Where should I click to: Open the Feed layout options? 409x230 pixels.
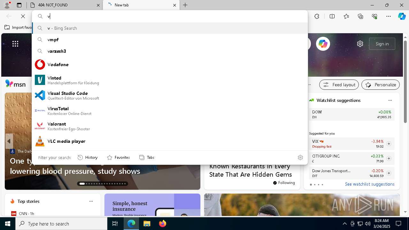click(339, 85)
